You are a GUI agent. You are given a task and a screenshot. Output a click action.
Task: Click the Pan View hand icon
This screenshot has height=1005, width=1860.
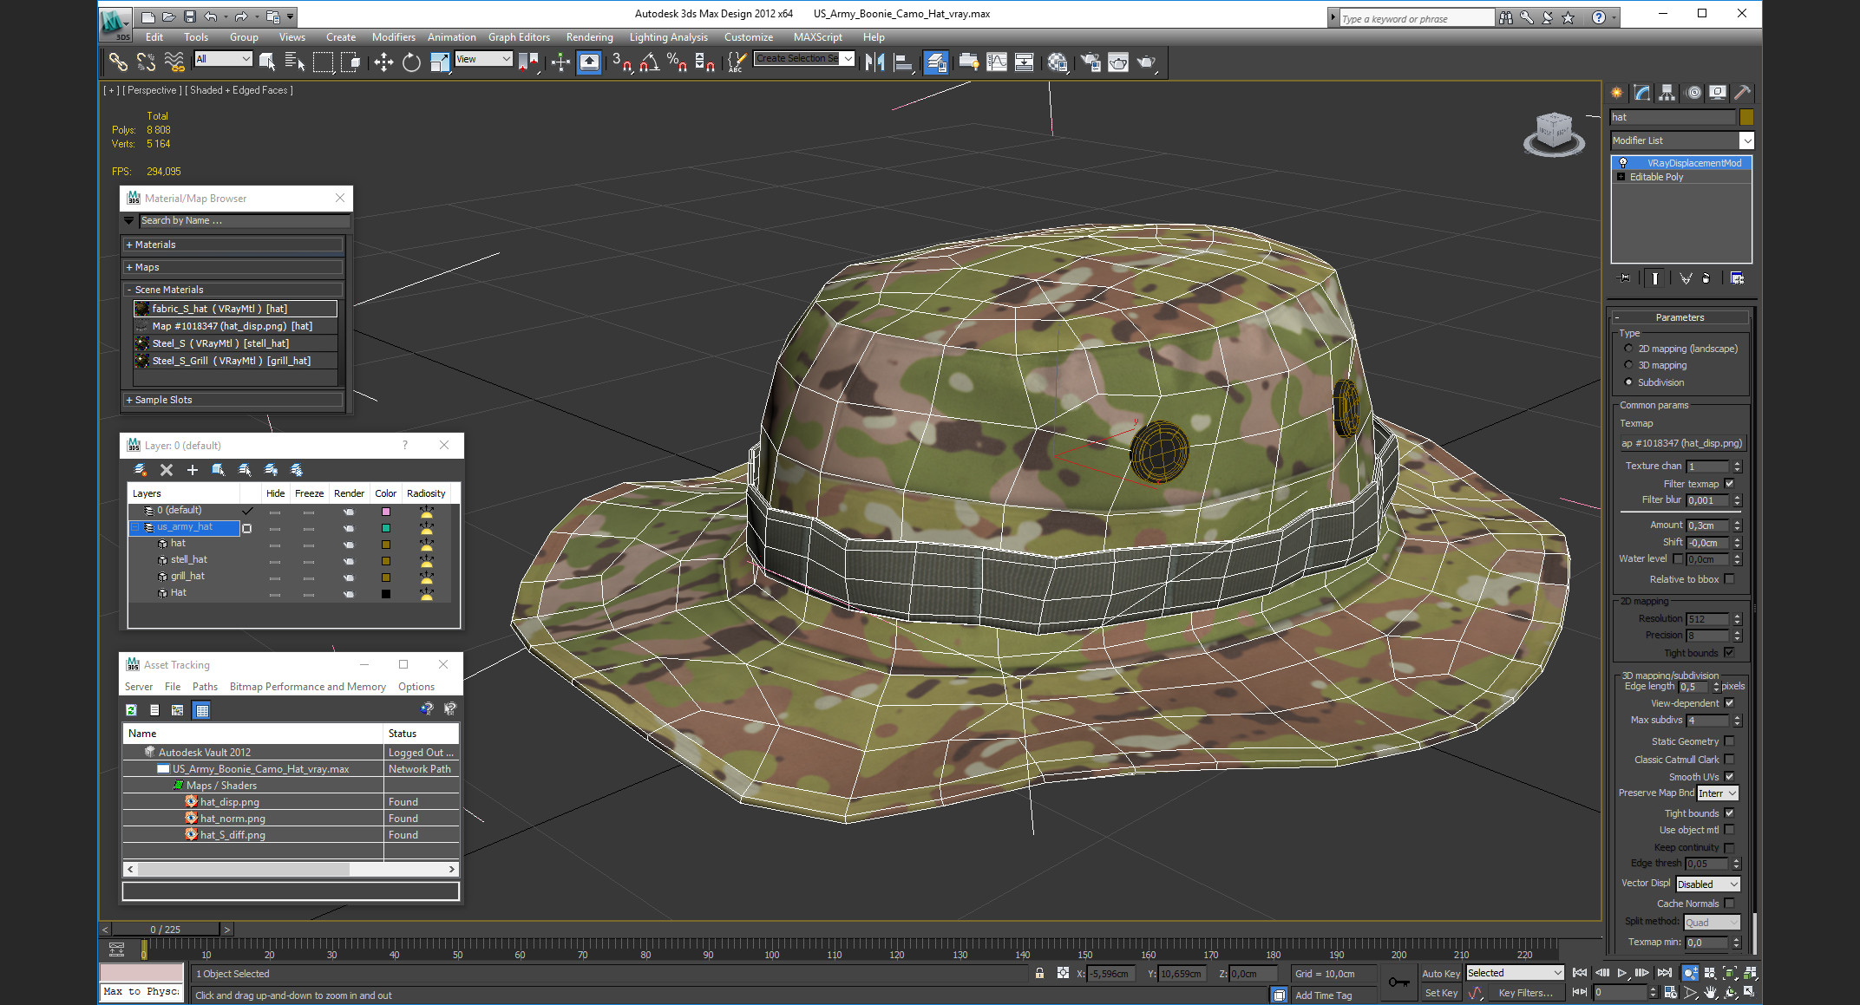1710,993
